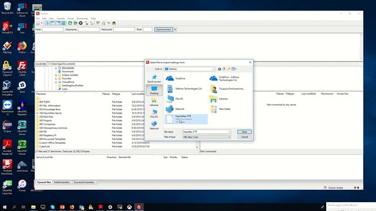The width and height of the screenshot is (376, 211).
Task: Open the File menu in FileZilla
Action: (x=38, y=18)
